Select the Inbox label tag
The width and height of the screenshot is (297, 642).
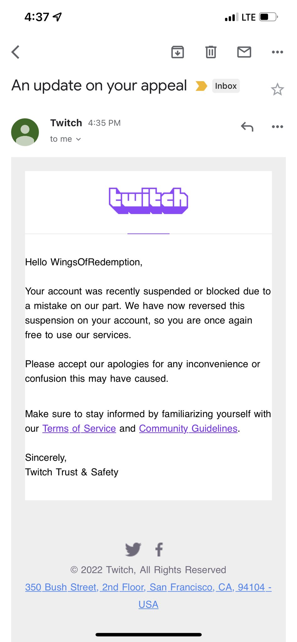pos(226,86)
